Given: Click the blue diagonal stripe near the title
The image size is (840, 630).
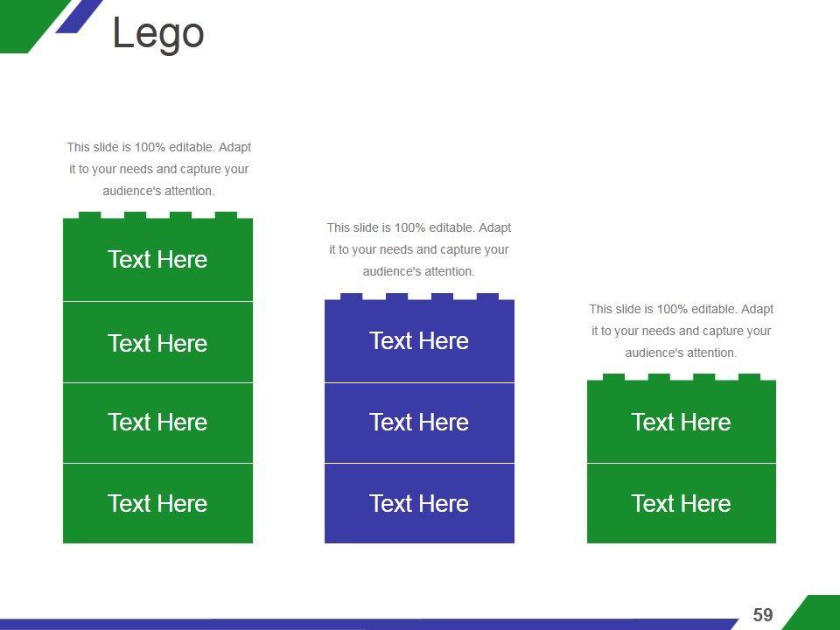Looking at the screenshot, I should (x=79, y=17).
